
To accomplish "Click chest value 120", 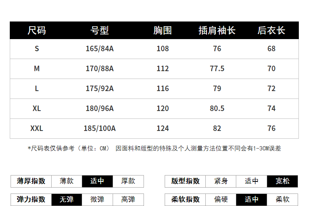I will [x=163, y=108].
